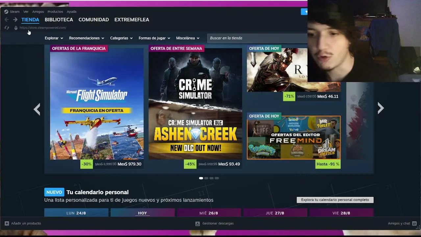Select the second carousel page dot
The image size is (421, 237).
pos(206,178)
